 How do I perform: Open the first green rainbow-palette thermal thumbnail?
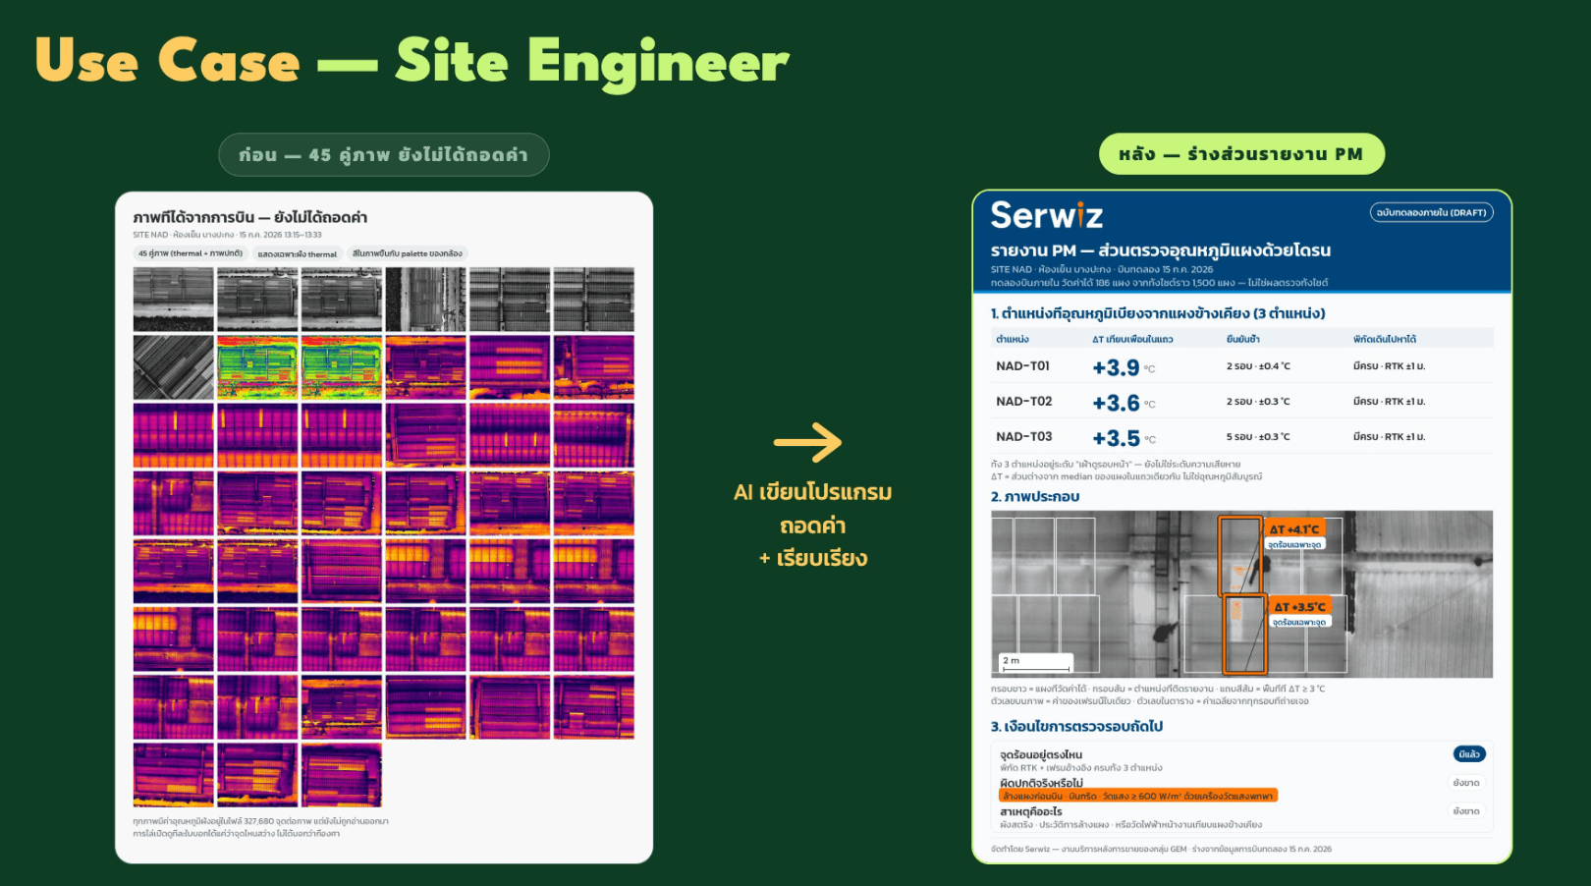(x=257, y=366)
